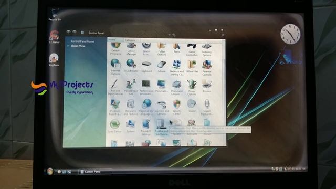This screenshot has width=336, height=189.
Task: Go to Control Panel Home
Action: [82, 41]
